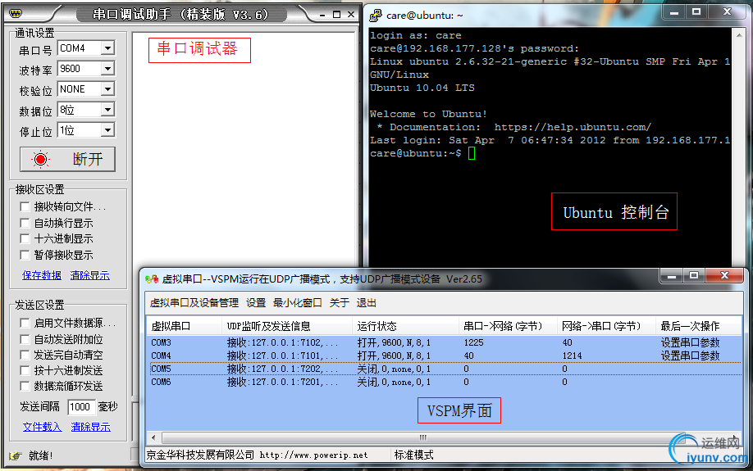Open the 校验位 NONE dropdown
This screenshot has width=753, height=471.
(108, 89)
